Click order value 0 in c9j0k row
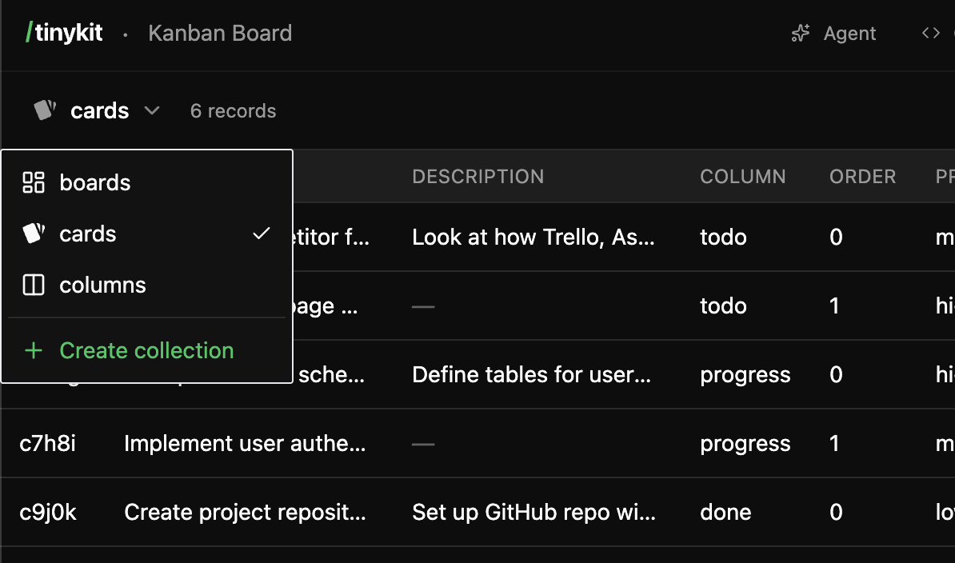 tap(837, 512)
